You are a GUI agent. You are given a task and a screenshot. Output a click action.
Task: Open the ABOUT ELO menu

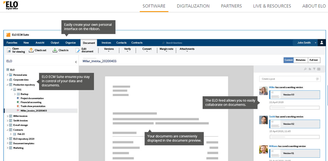click(x=314, y=6)
